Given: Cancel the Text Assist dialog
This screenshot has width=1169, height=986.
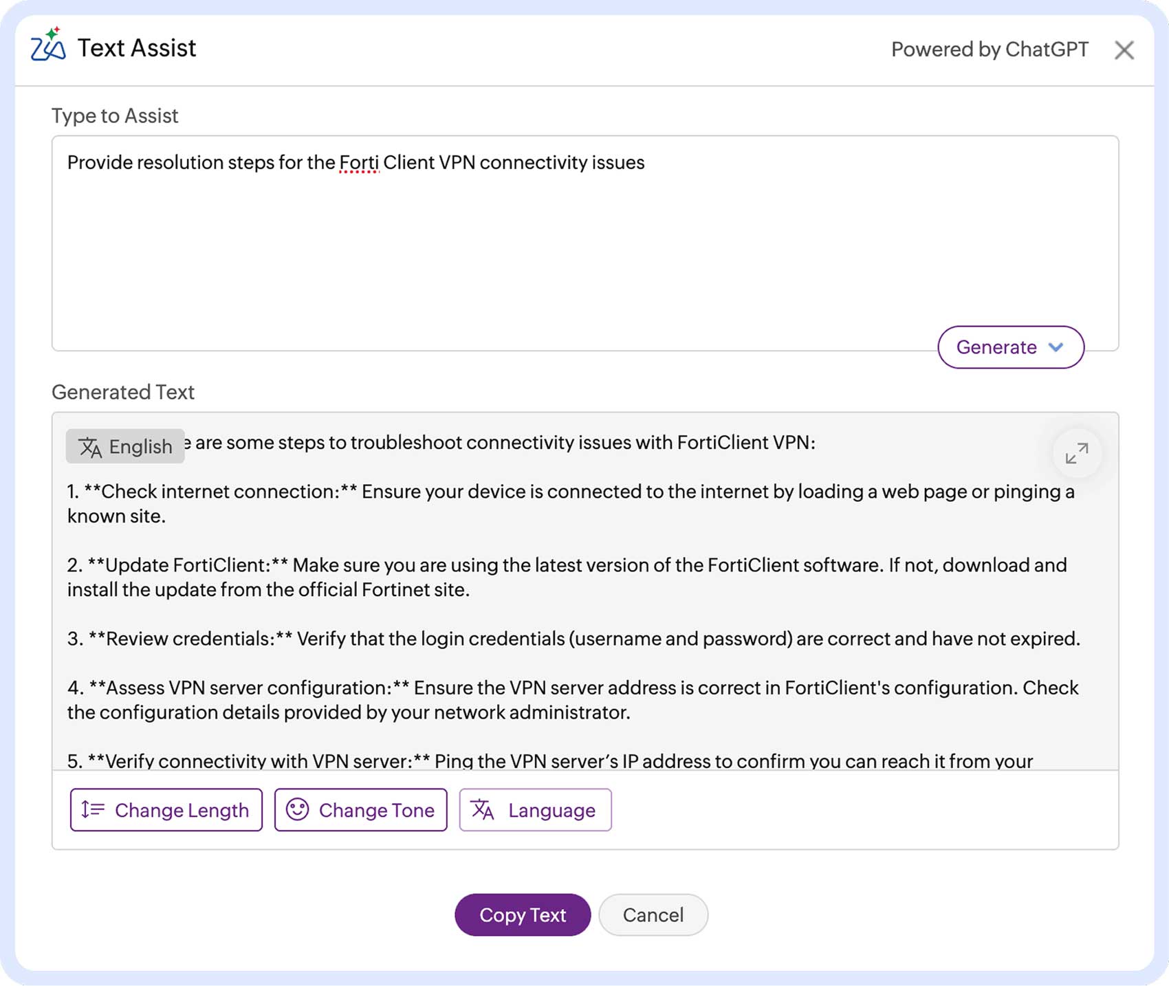Looking at the screenshot, I should tap(653, 915).
